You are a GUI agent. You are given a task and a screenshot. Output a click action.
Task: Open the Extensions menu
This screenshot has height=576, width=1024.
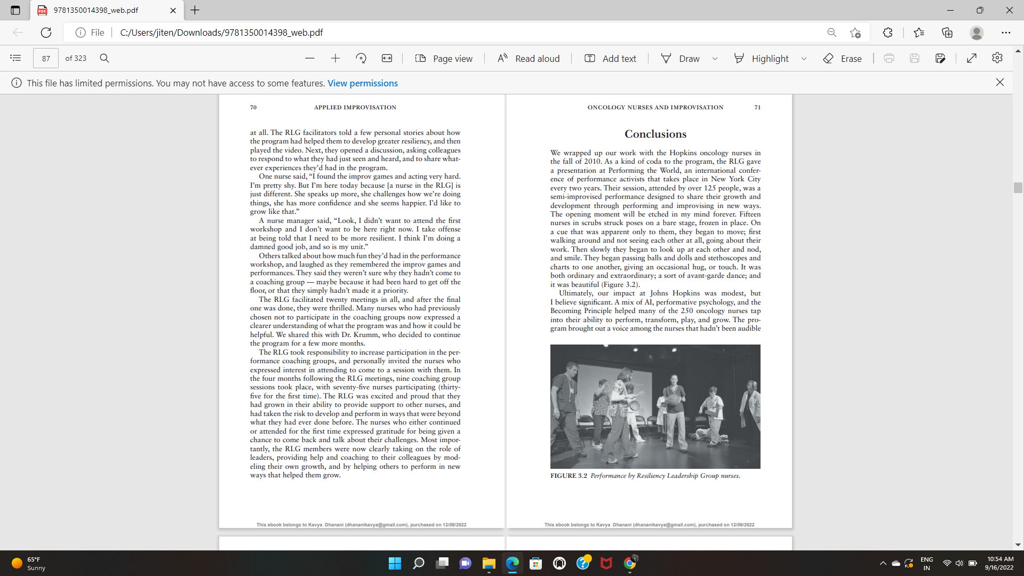[x=887, y=33]
